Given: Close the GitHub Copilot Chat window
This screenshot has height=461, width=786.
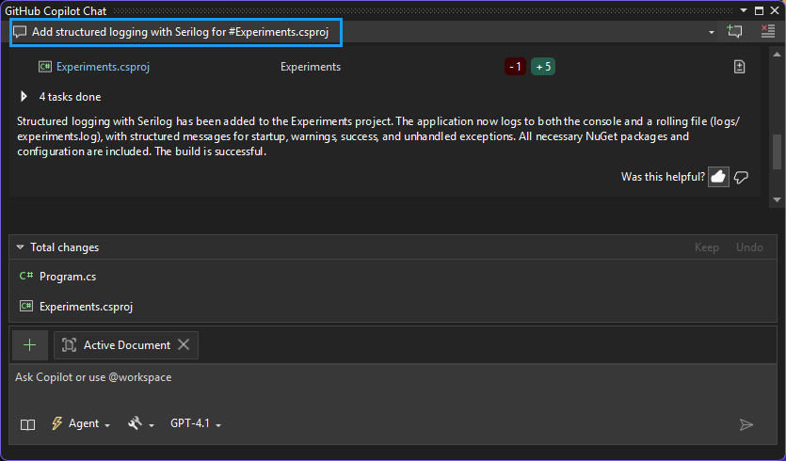Looking at the screenshot, I should [775, 10].
